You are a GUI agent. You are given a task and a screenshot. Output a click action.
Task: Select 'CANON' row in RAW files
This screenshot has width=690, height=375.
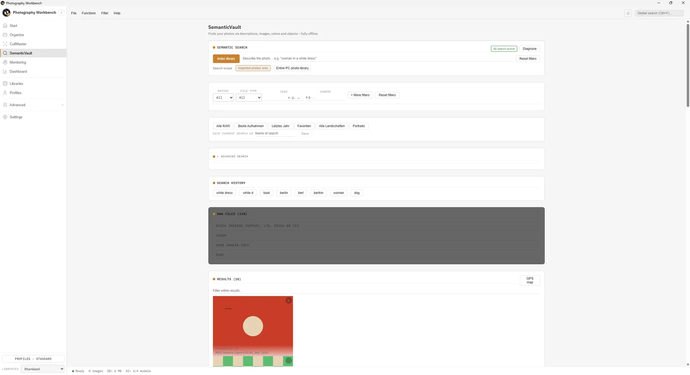tap(376, 236)
